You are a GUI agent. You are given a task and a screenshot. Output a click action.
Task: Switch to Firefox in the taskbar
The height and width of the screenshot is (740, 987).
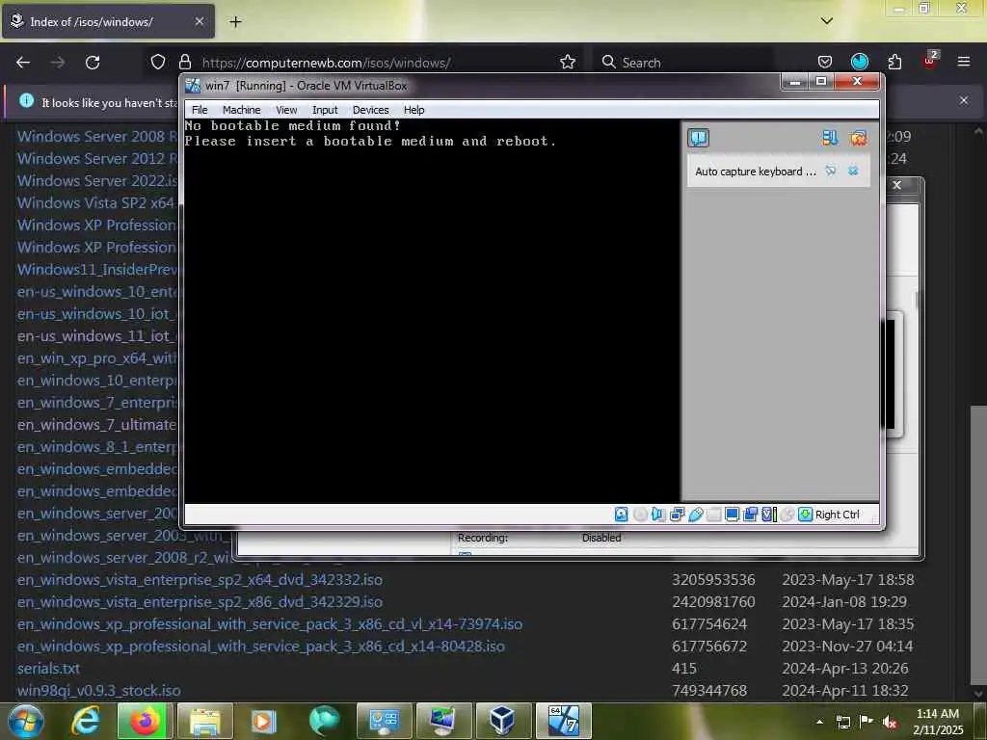[x=145, y=721]
